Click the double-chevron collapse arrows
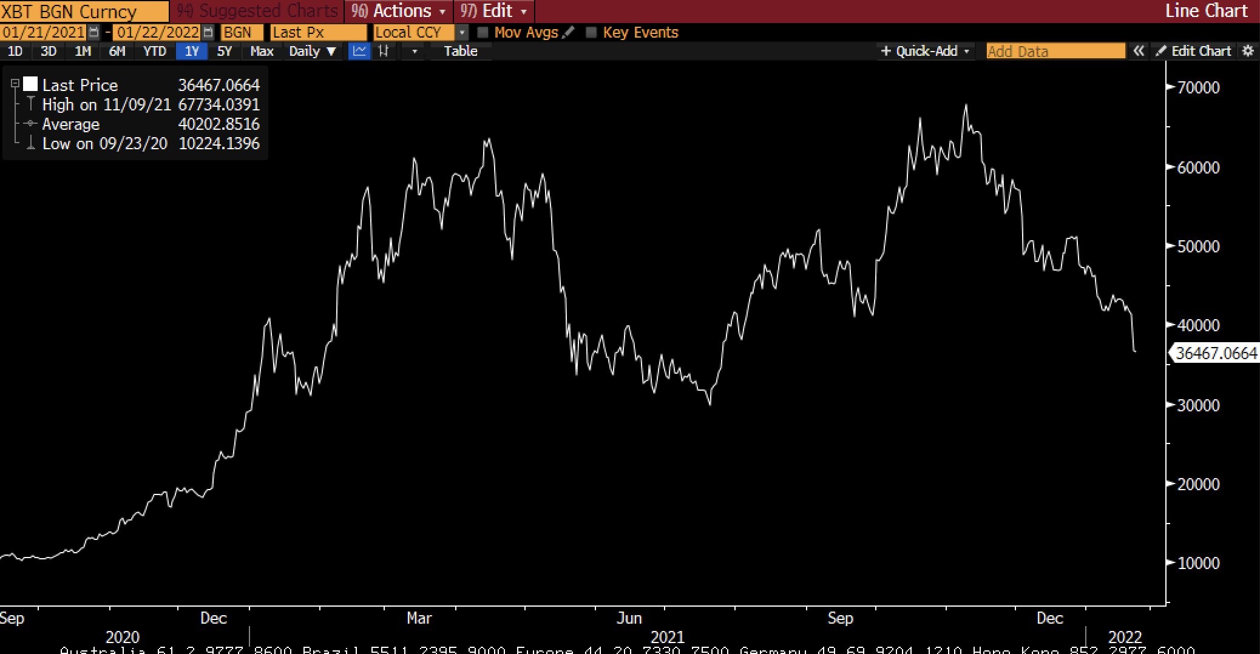 [1139, 51]
